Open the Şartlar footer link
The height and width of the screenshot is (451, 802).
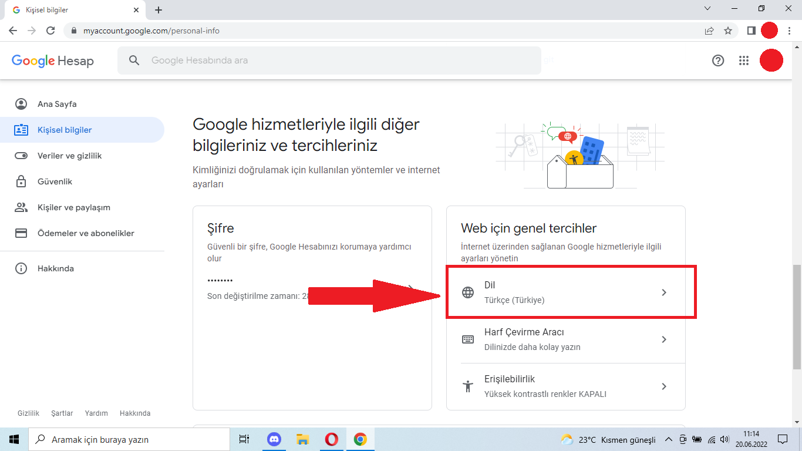[x=62, y=413]
